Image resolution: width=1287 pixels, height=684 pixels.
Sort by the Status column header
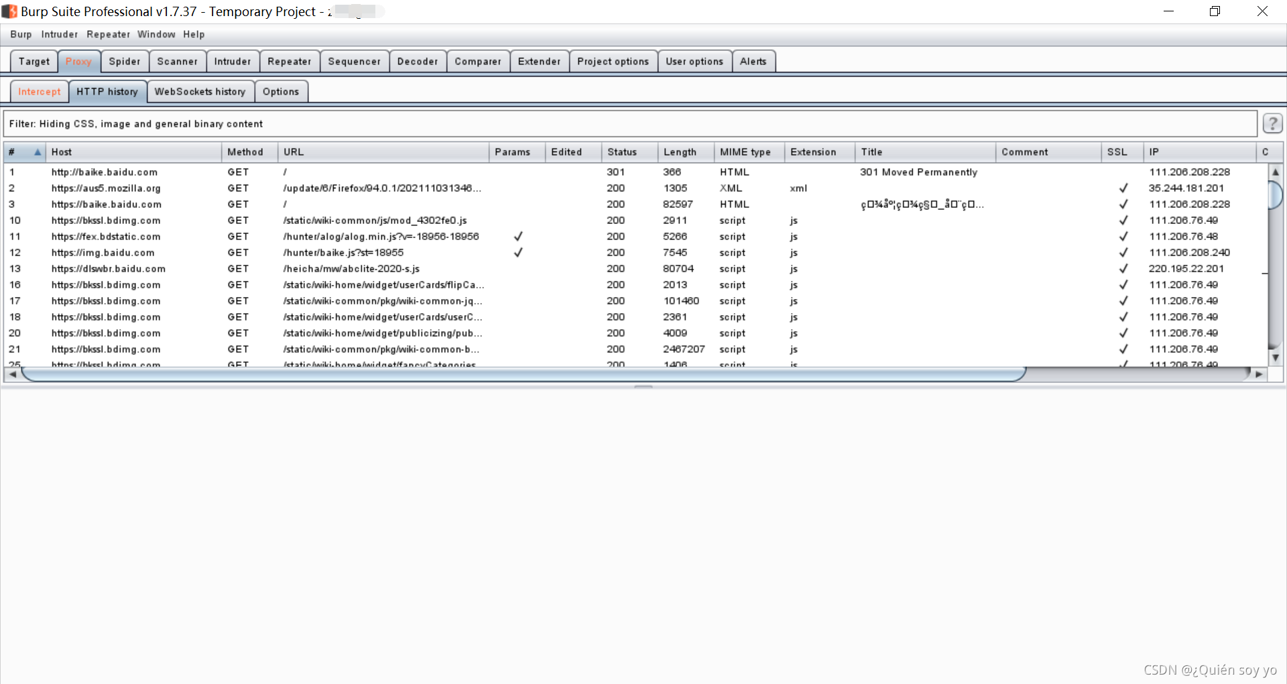pyautogui.click(x=629, y=152)
